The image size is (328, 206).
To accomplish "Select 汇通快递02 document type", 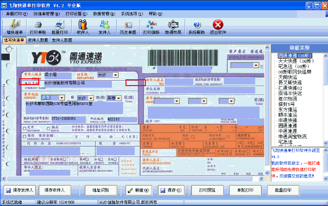I will click(290, 88).
